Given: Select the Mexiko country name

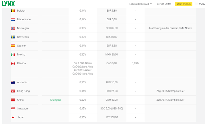Looking at the screenshot, I should (x=21, y=55).
